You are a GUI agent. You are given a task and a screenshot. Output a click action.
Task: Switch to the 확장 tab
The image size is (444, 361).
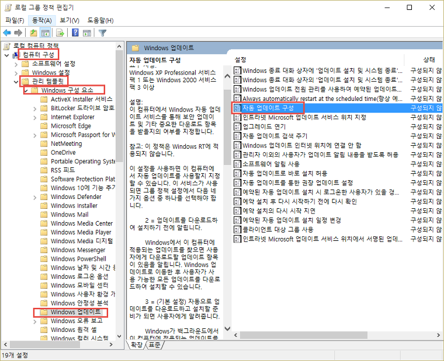(137, 345)
